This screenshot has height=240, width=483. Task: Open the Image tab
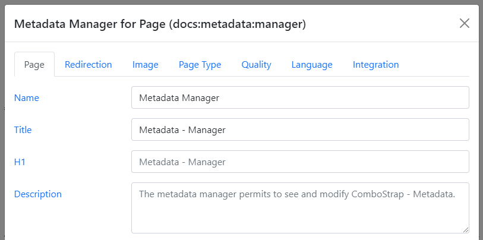[145, 65]
